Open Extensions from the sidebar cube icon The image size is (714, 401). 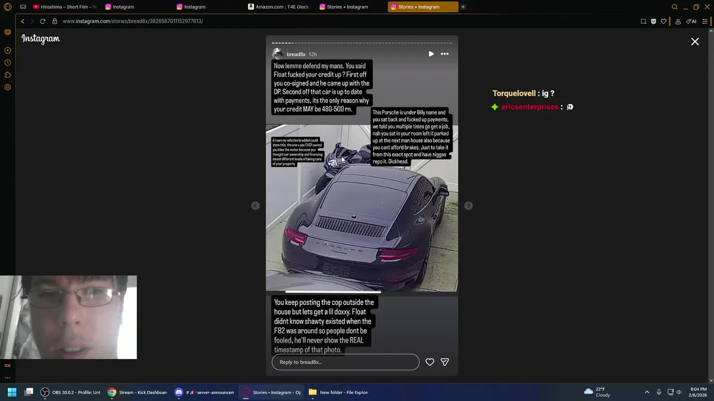pos(7,75)
